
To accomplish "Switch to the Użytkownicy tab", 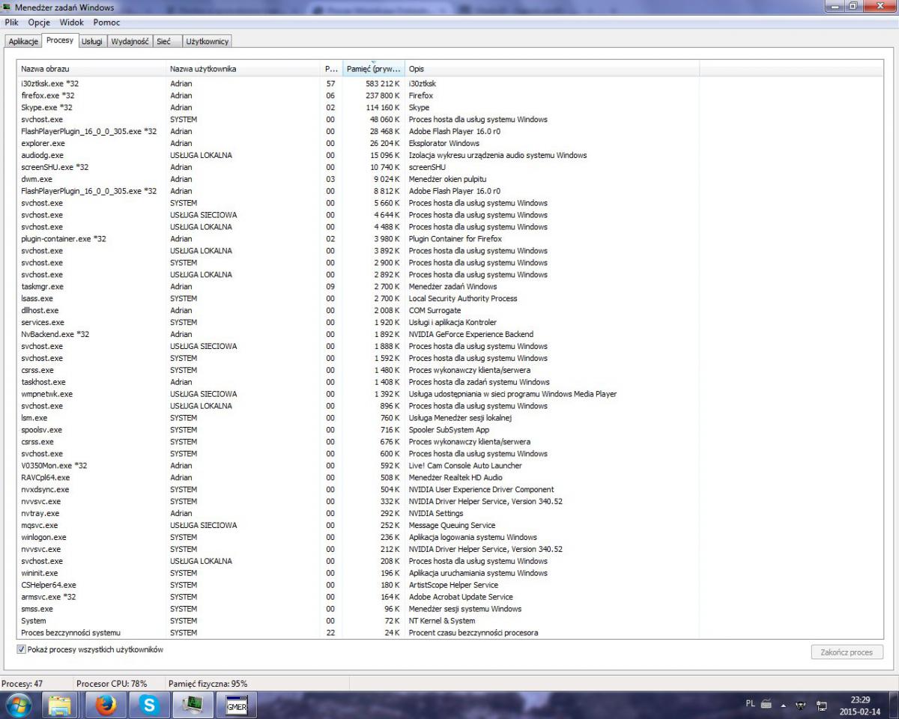I will pyautogui.click(x=208, y=42).
